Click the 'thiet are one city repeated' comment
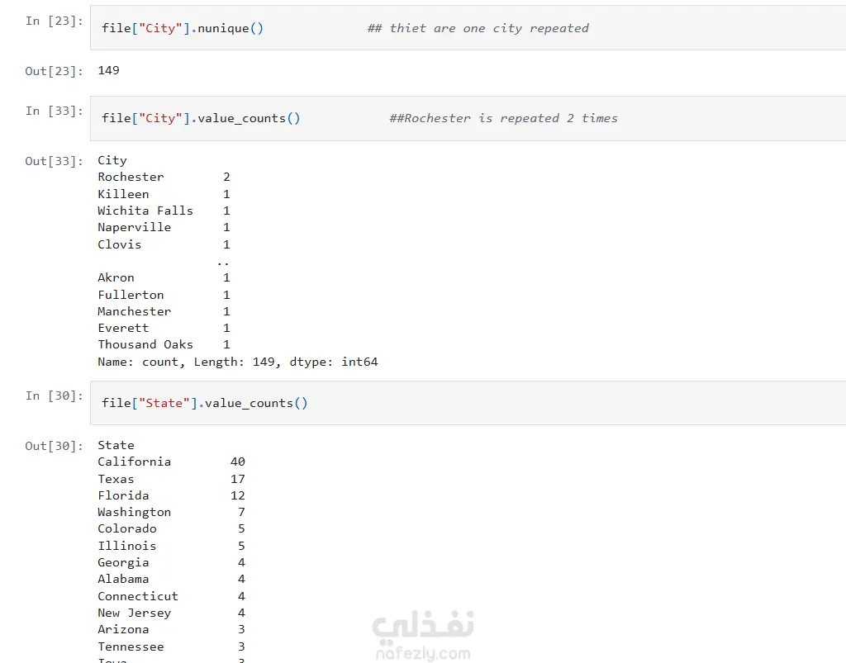 478,29
